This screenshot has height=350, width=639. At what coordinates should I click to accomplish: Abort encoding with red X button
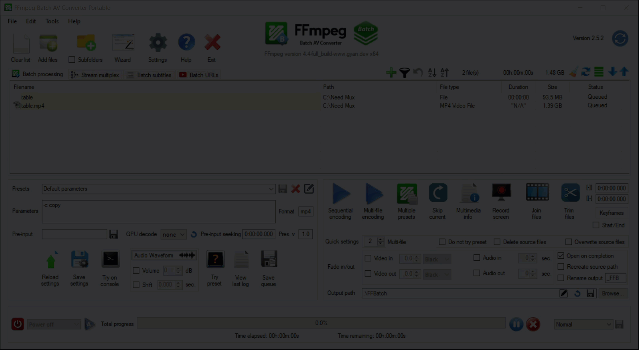coord(533,324)
